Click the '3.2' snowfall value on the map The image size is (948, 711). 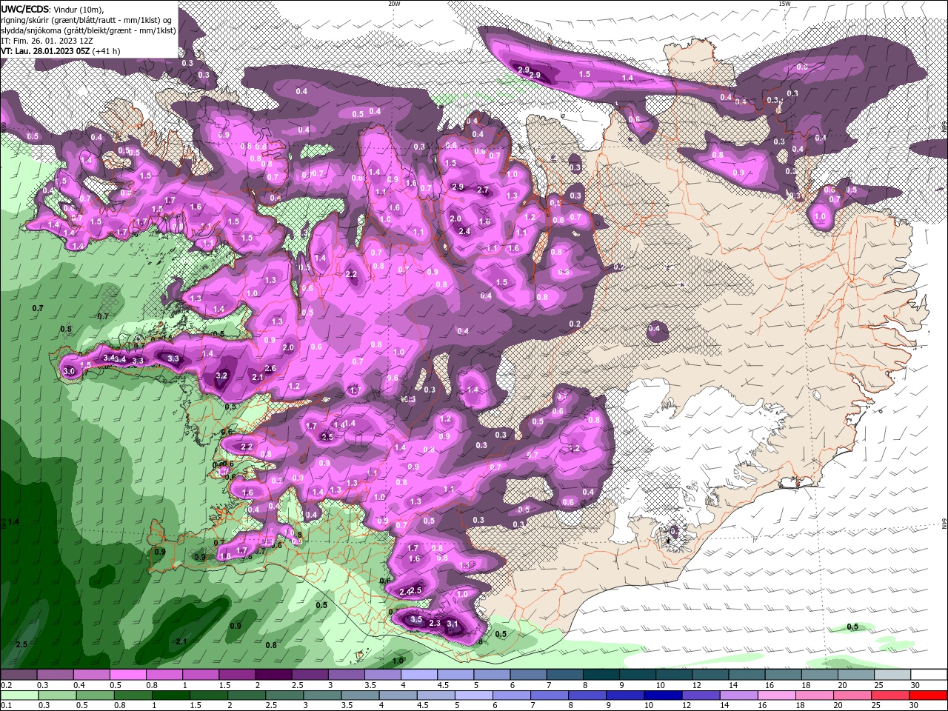[x=221, y=375]
